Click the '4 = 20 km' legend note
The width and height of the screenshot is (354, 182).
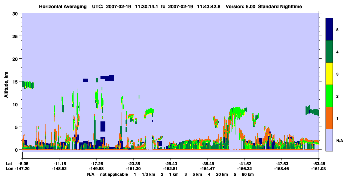(x=218, y=174)
